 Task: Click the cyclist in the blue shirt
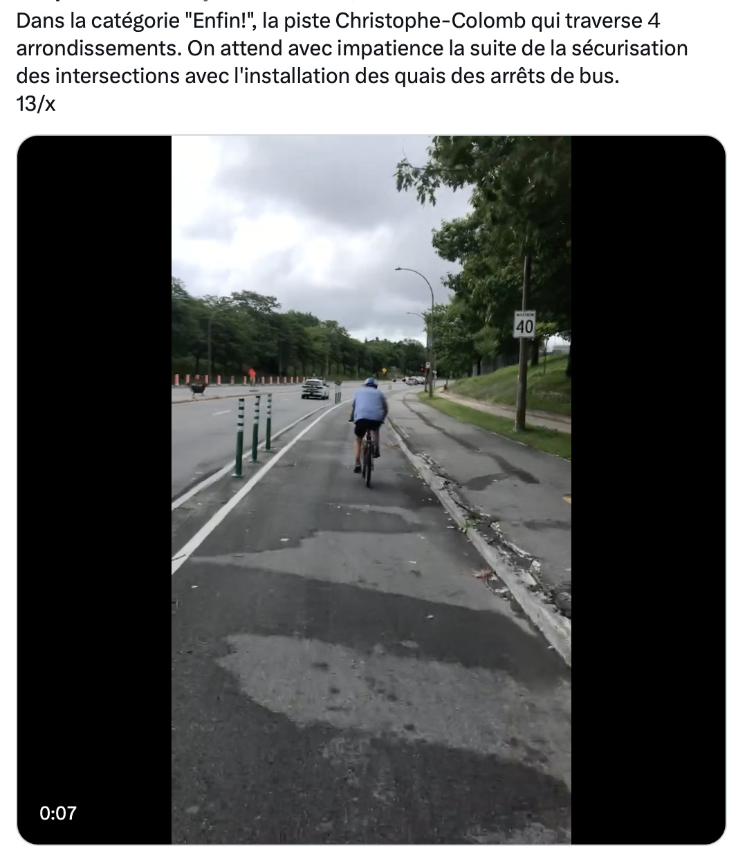point(367,430)
